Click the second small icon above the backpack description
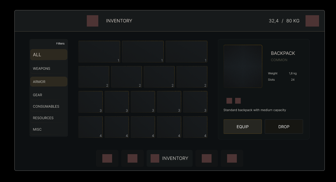This screenshot has width=336, height=182. (x=238, y=101)
